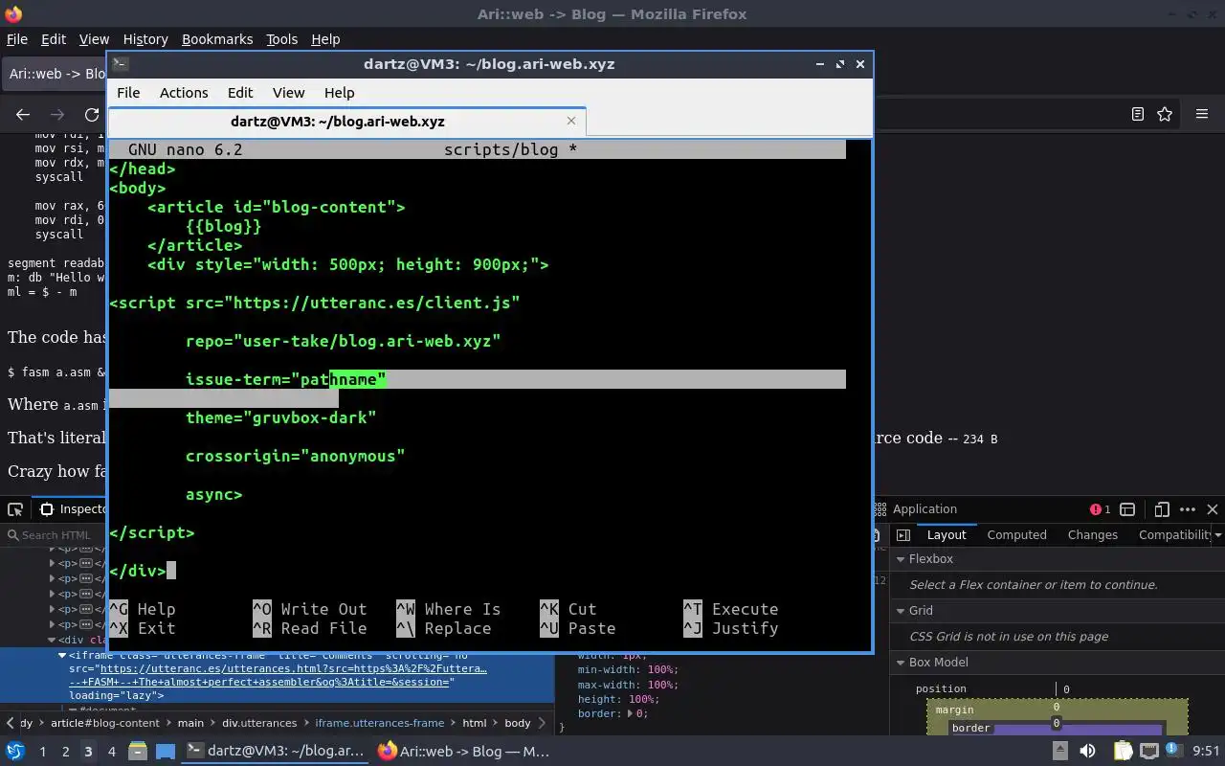This screenshot has width=1225, height=766.
Task: Open the terminal Edit menu
Action: [x=240, y=93]
